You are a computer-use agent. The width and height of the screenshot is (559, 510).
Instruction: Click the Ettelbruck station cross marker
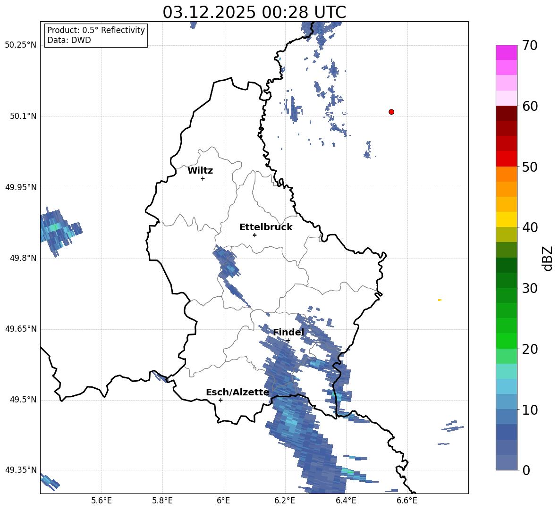click(x=254, y=235)
